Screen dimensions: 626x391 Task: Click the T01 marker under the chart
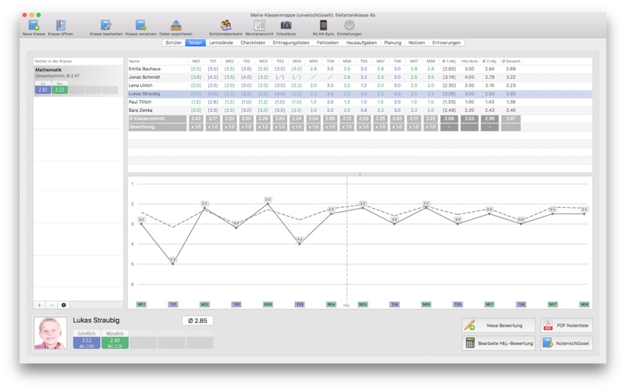click(173, 304)
